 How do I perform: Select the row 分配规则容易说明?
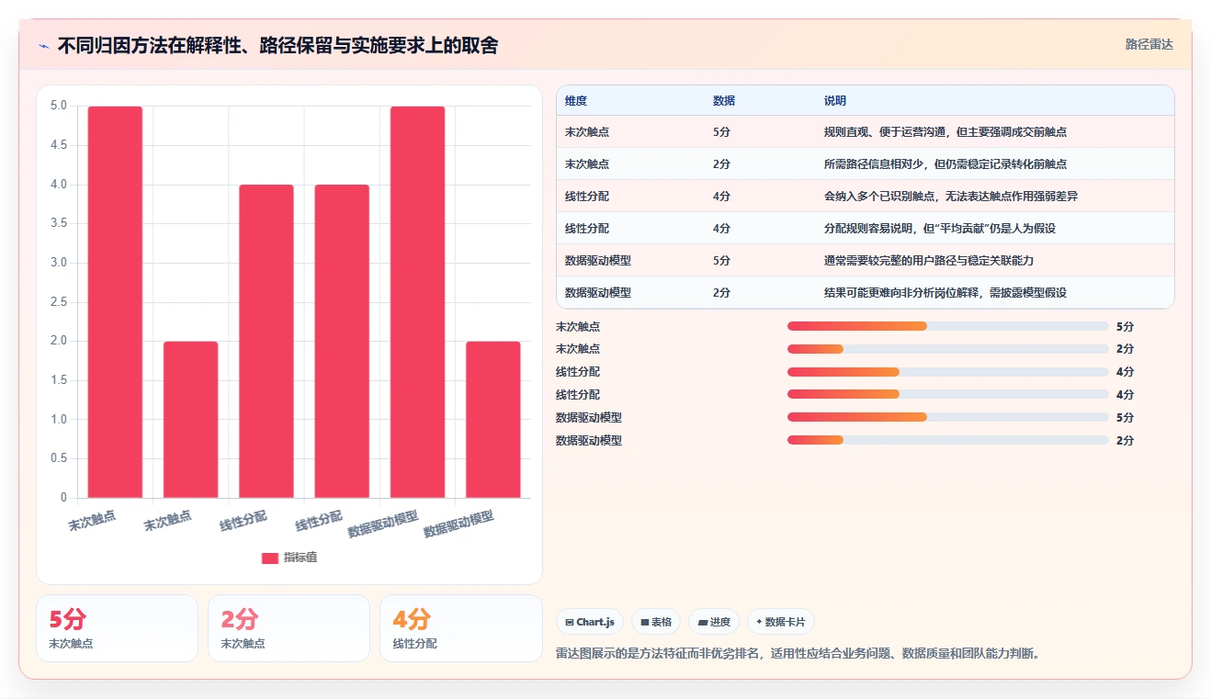click(865, 228)
